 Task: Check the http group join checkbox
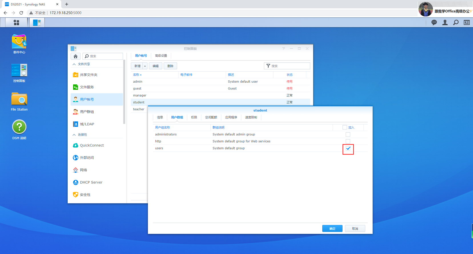348,141
